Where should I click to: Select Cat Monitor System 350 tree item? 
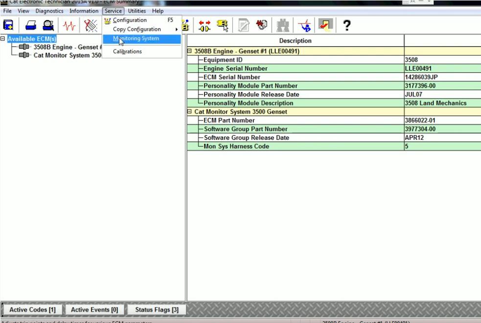tap(67, 55)
